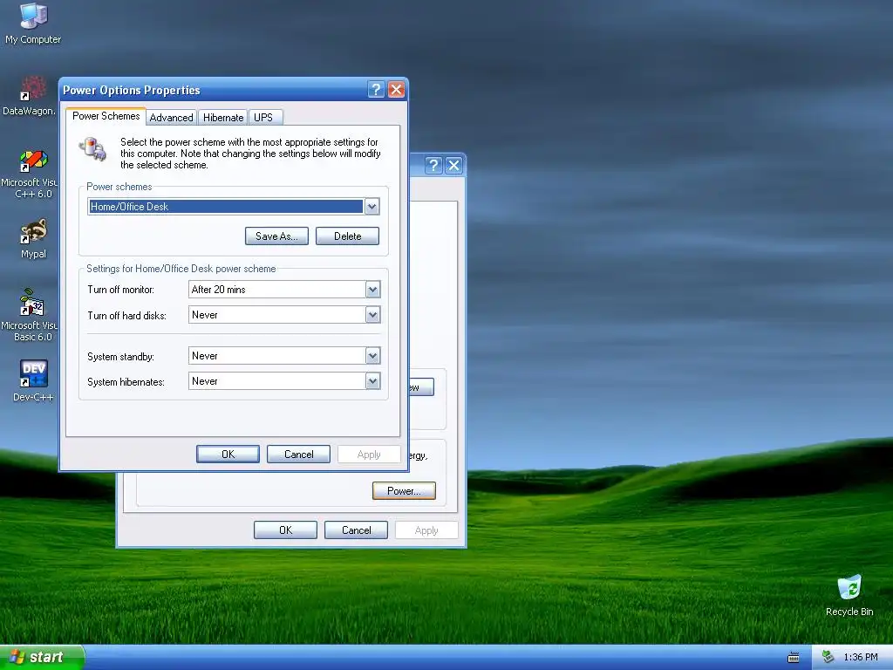Click the Delete scheme button
The height and width of the screenshot is (670, 893).
[347, 236]
